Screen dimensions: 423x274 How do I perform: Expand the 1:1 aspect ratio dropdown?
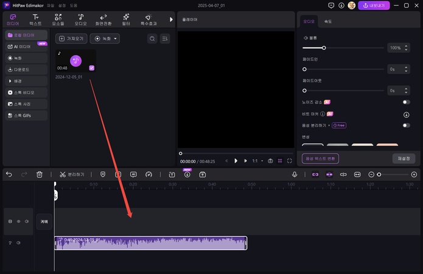pyautogui.click(x=257, y=161)
